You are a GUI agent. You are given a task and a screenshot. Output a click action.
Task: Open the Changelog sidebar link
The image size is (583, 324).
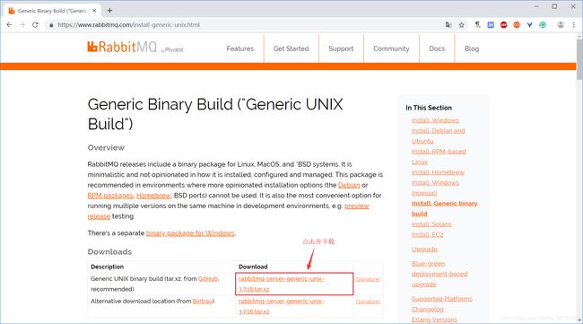coord(427,309)
